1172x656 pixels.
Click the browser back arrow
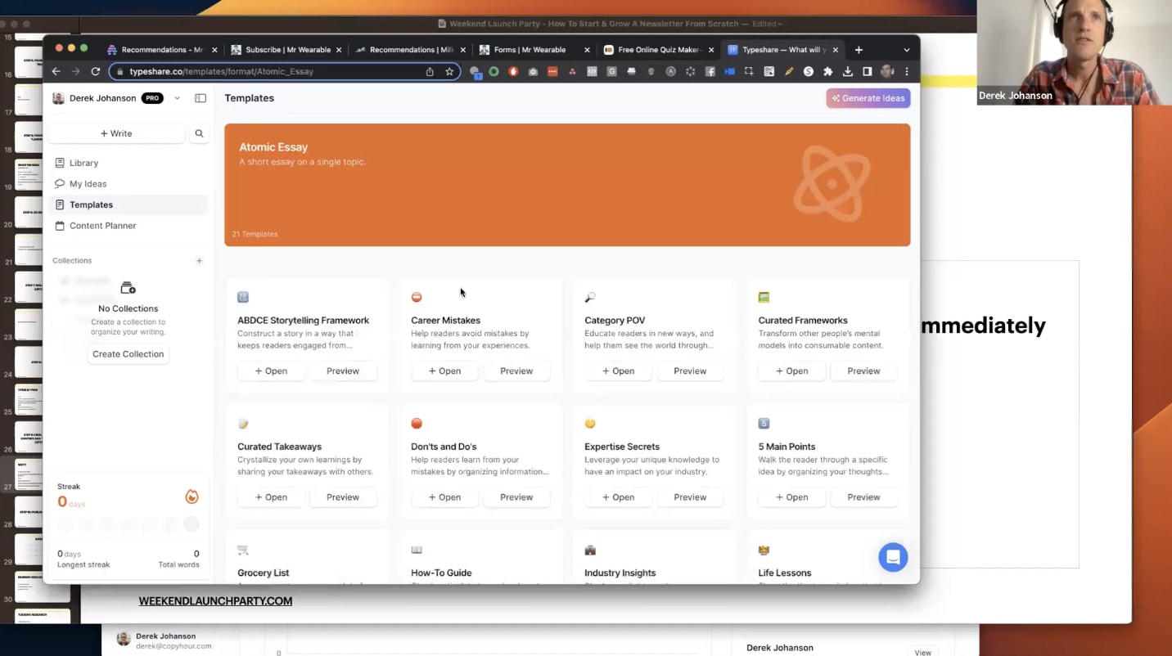(x=56, y=71)
